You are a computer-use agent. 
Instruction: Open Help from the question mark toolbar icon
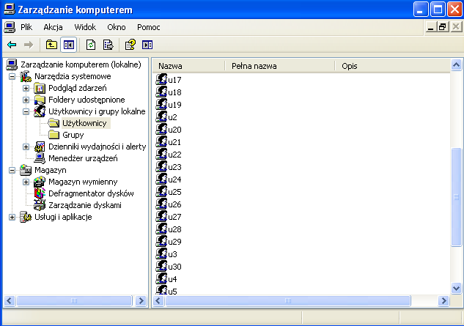(130, 45)
